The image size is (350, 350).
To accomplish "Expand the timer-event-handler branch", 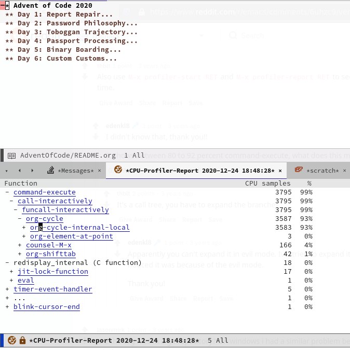I will 7,289.
